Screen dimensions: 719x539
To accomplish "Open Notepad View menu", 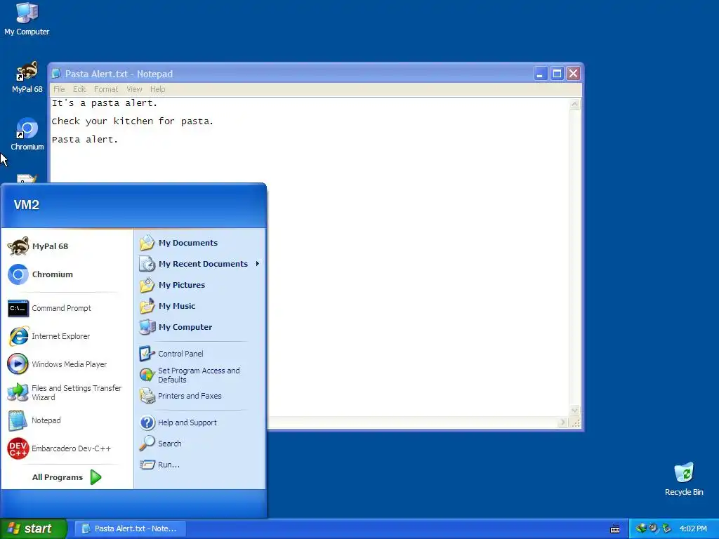I will tap(134, 89).
